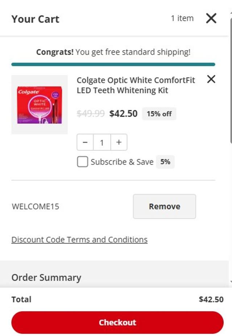Remove the WELCOME15 discount code

[x=164, y=206]
